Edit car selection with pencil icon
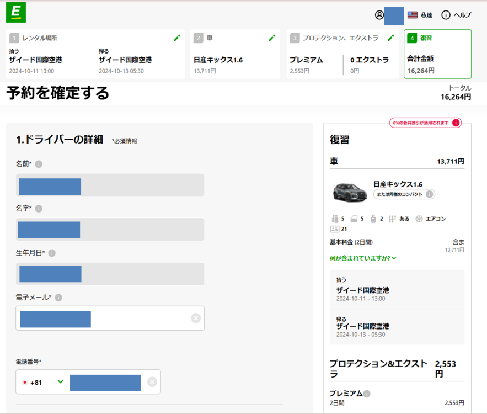The image size is (487, 414). click(271, 38)
